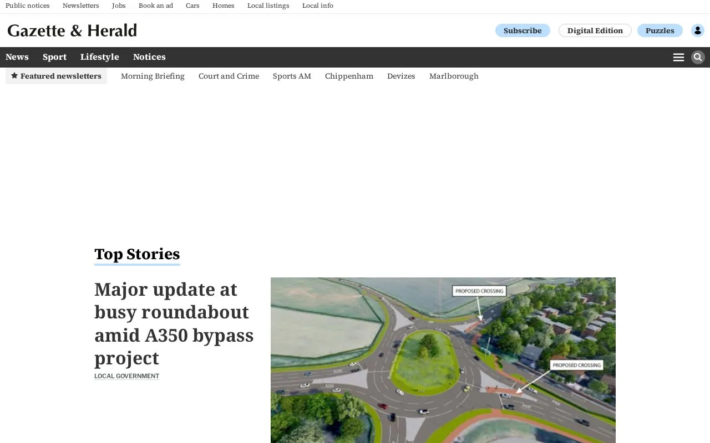Open the News section
Image resolution: width=710 pixels, height=443 pixels.
[17, 57]
